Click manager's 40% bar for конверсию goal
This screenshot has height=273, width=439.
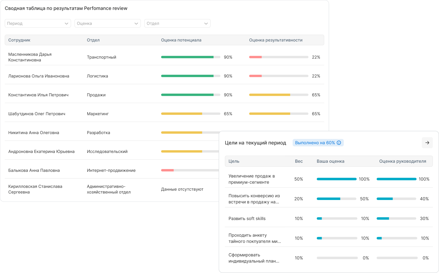(396, 199)
